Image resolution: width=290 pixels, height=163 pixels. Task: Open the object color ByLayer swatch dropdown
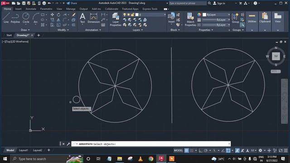pyautogui.click(x=216, y=14)
